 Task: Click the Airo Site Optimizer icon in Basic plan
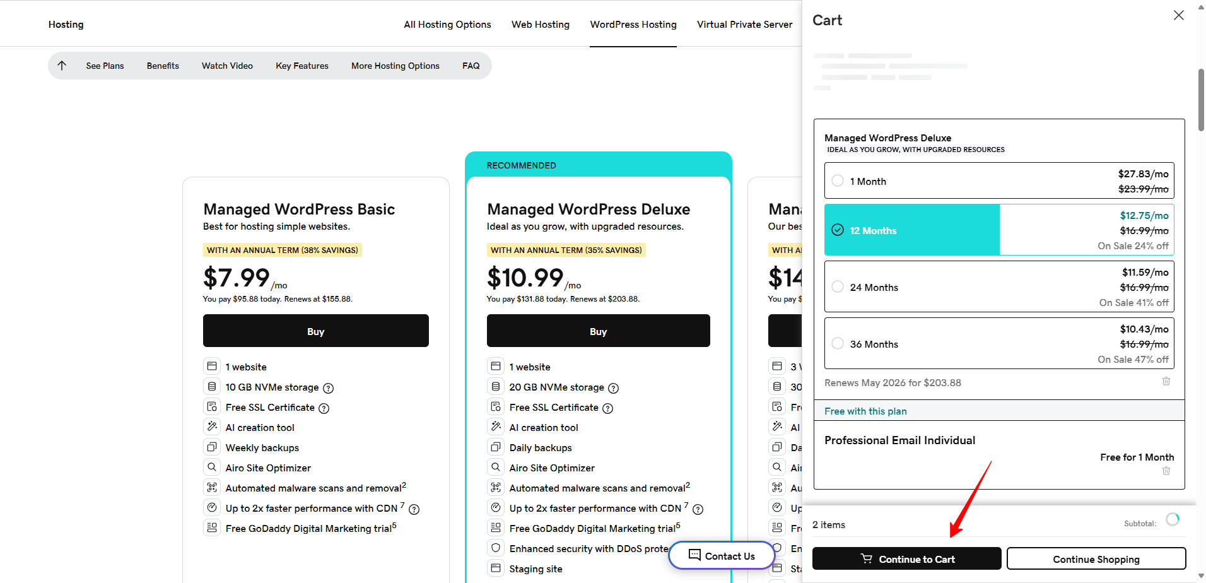pos(212,467)
